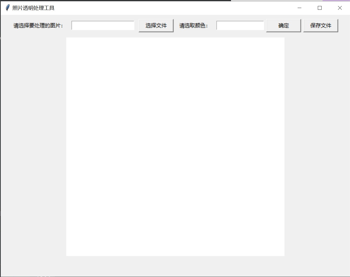The image size is (350, 277).
Task: Click the bottom edge of the preview canvas
Action: tap(175, 255)
